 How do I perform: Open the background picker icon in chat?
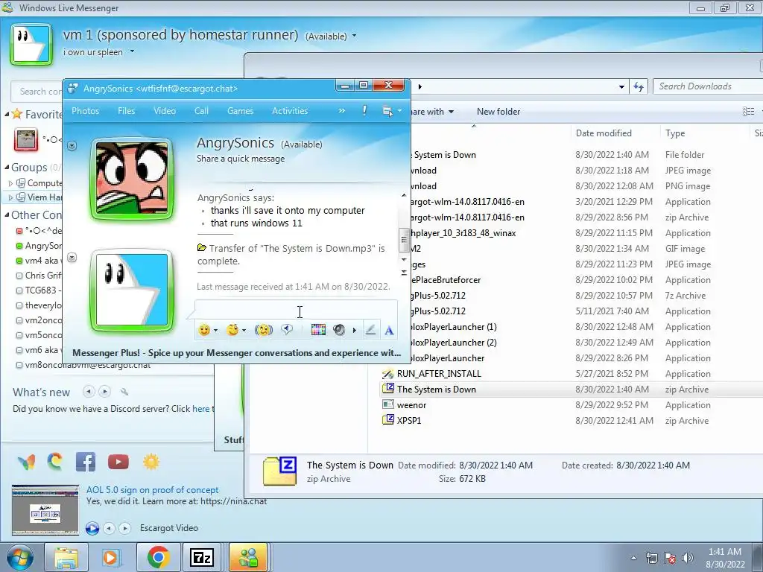318,330
